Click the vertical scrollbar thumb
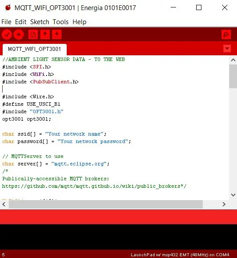The image size is (237, 258). (233, 76)
